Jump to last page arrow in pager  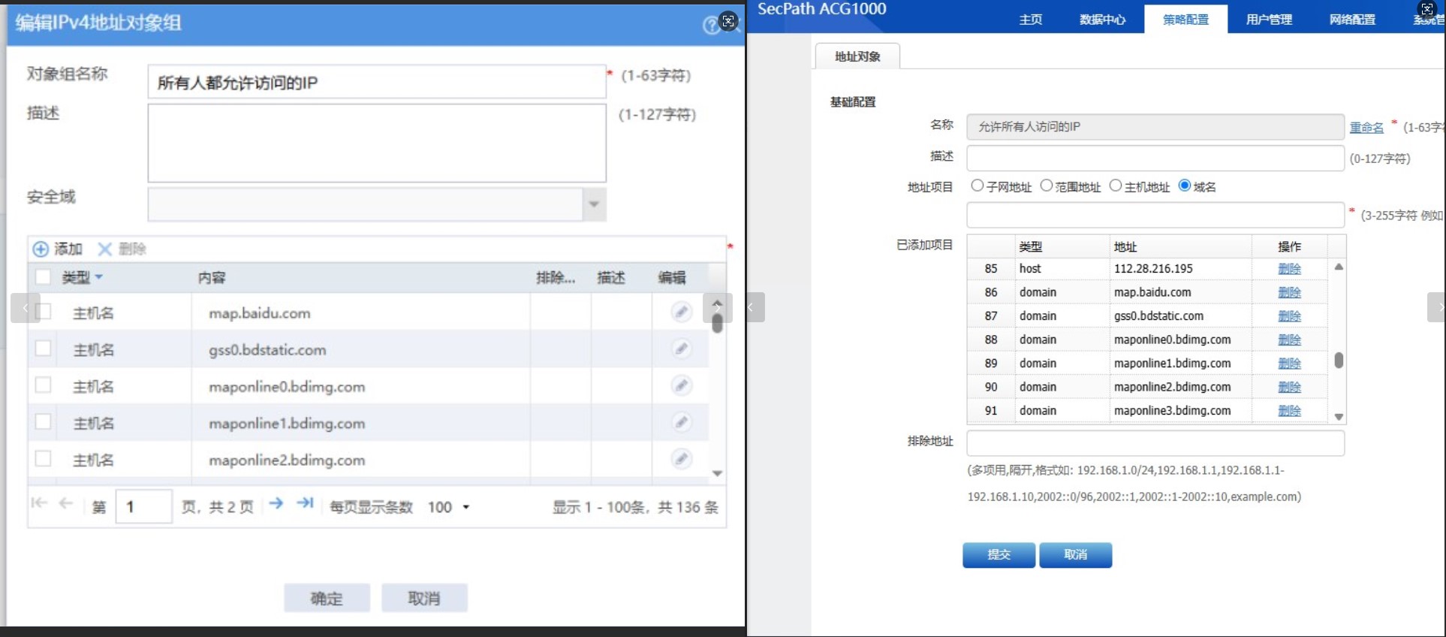[305, 503]
